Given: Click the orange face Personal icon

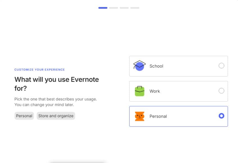Looking at the screenshot, I should [139, 116].
